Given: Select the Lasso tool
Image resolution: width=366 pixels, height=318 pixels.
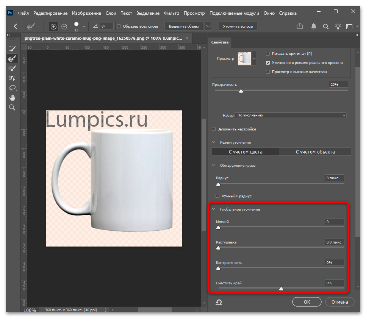Looking at the screenshot, I should (x=12, y=88).
